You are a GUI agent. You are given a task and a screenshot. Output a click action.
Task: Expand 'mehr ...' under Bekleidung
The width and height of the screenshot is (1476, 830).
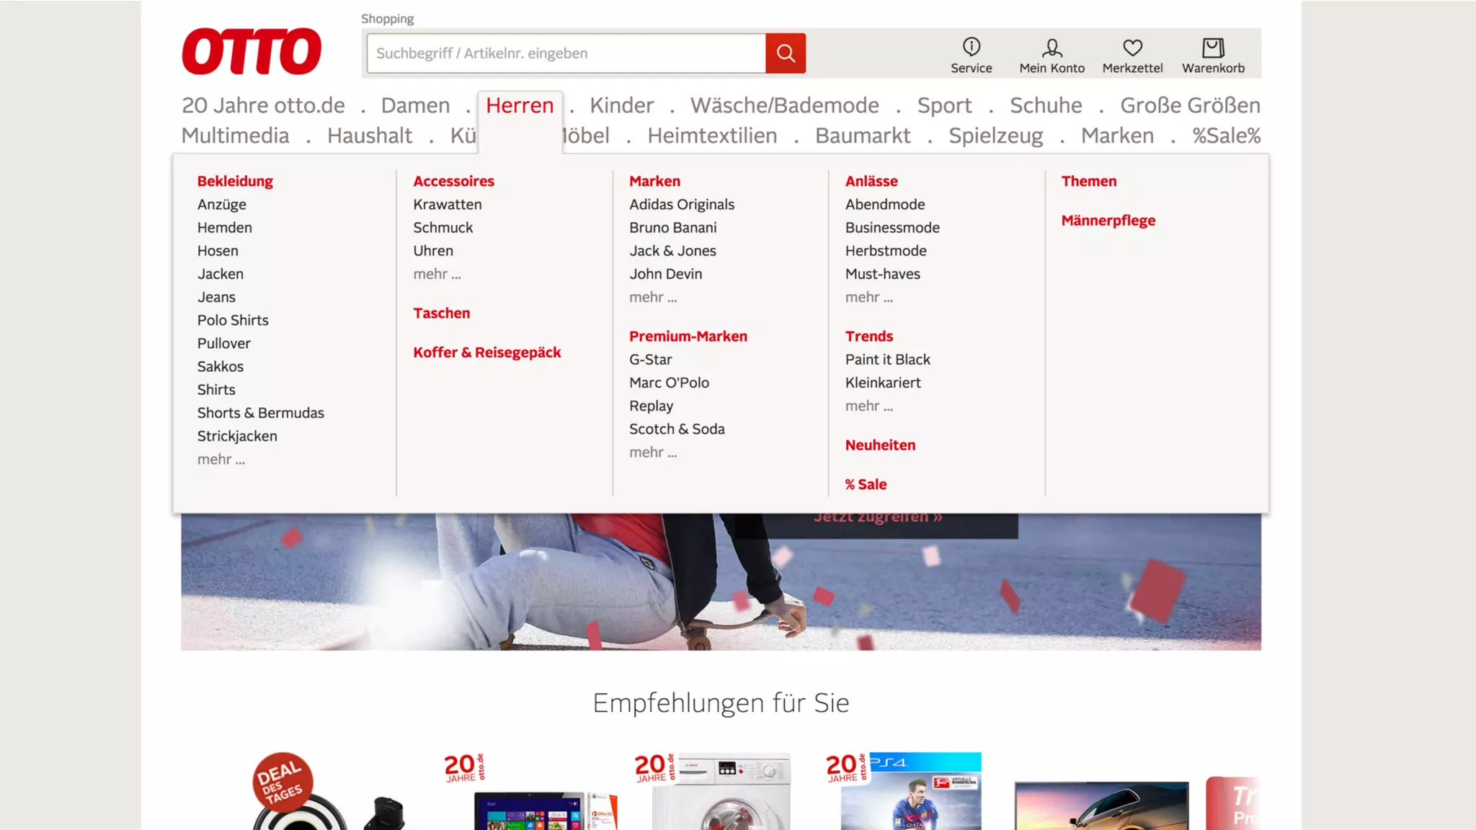pos(221,459)
